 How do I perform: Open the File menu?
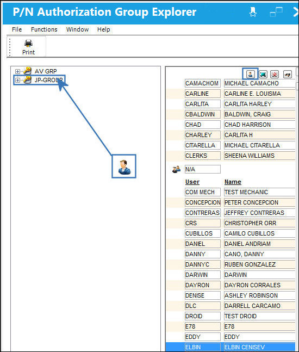17,29
